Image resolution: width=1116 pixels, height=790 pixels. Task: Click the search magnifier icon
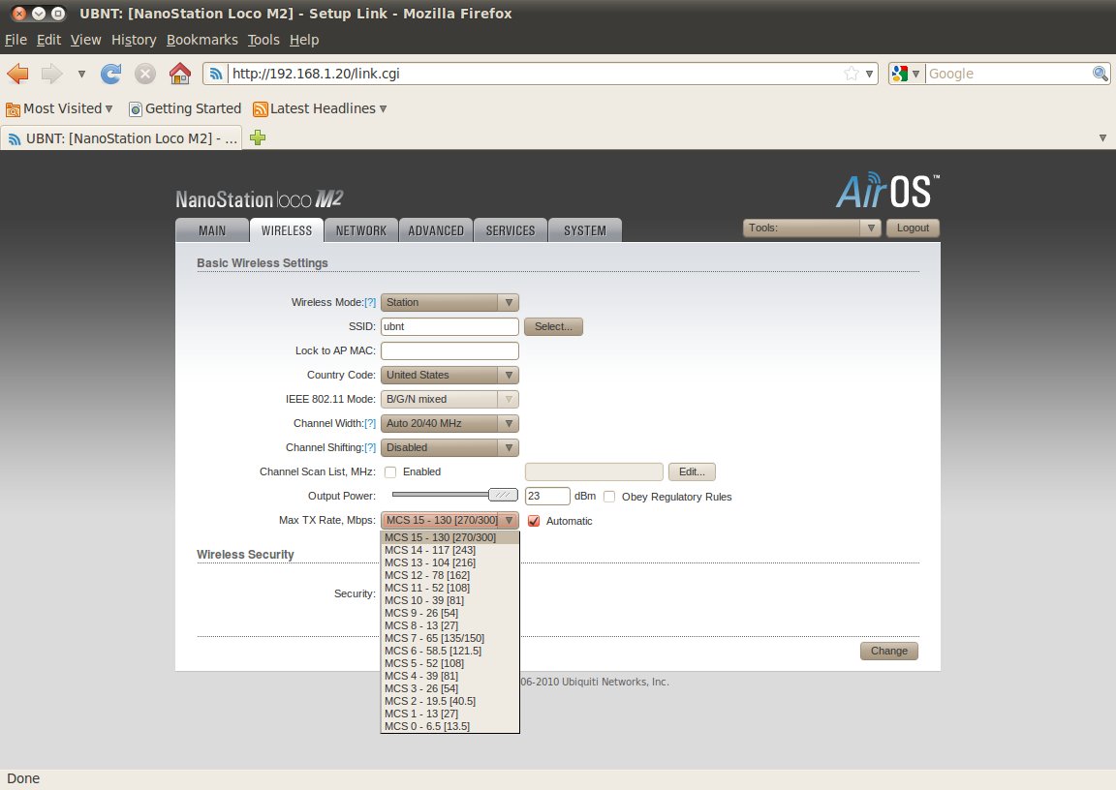(x=1100, y=74)
